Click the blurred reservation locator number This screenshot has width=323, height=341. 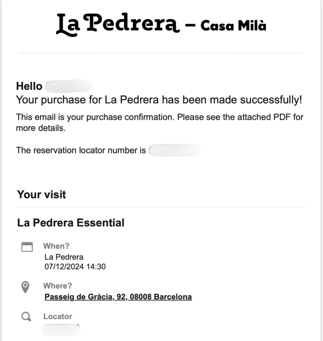pos(174,151)
